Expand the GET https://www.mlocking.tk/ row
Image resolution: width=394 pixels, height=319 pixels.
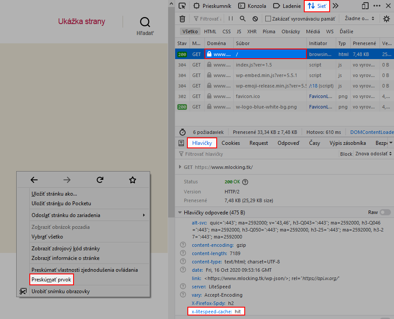180,167
